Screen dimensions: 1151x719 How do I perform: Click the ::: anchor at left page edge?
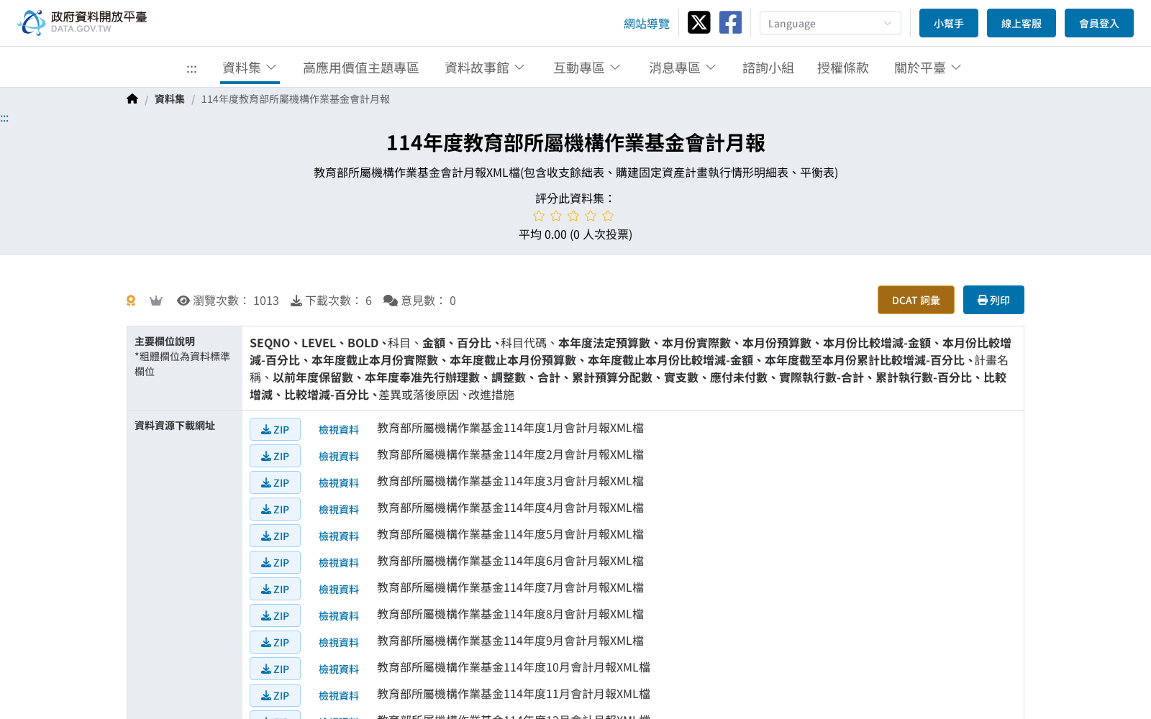(4, 119)
